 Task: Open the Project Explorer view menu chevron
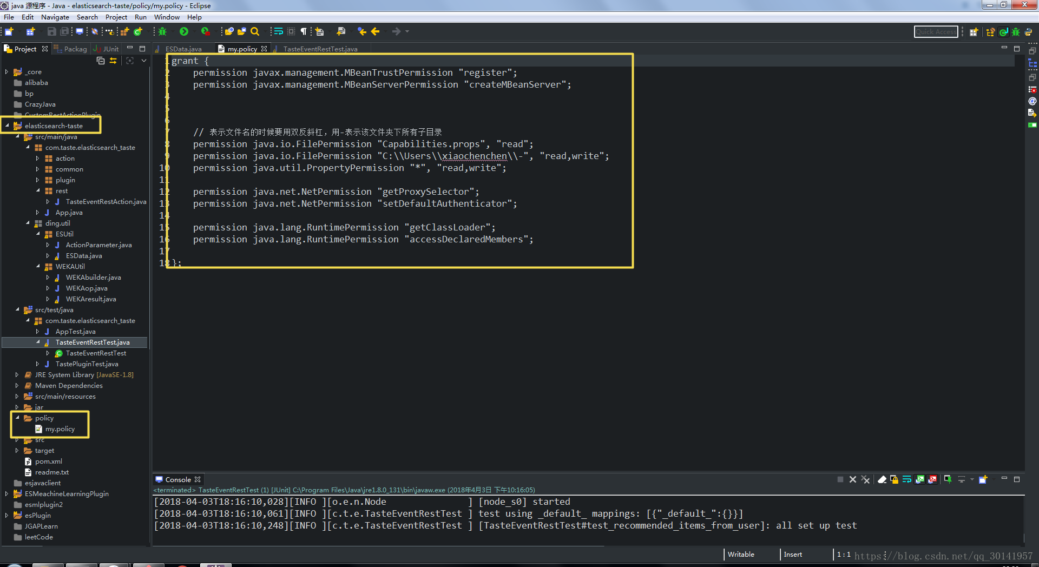coord(144,61)
